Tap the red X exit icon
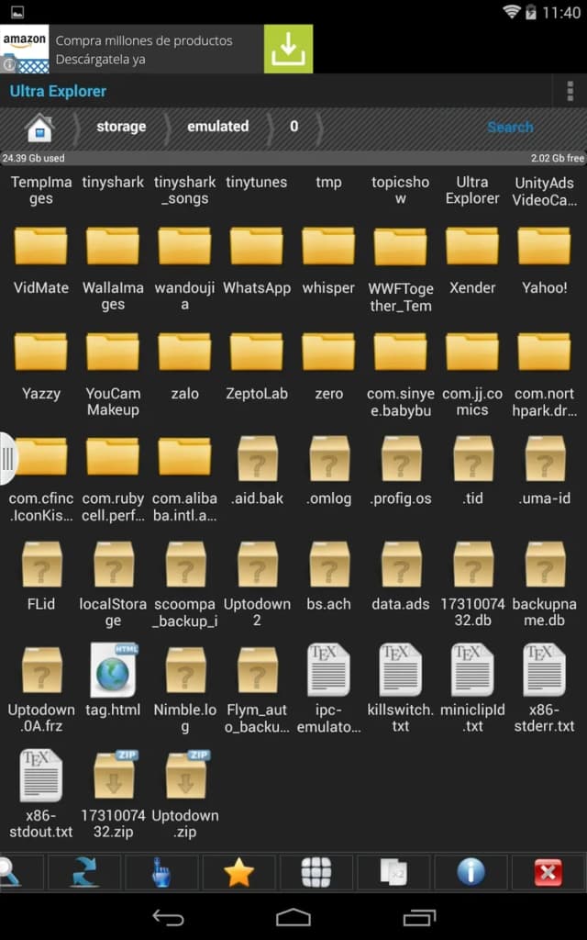 point(548,872)
